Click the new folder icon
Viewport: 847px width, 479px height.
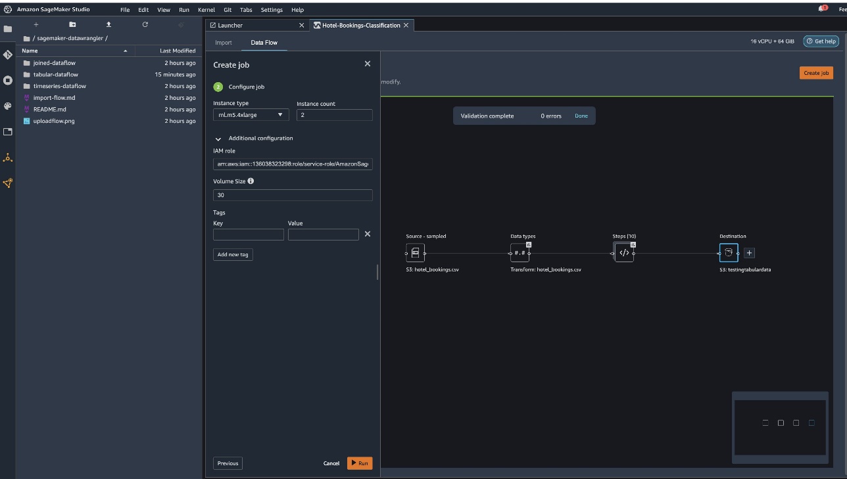72,24
